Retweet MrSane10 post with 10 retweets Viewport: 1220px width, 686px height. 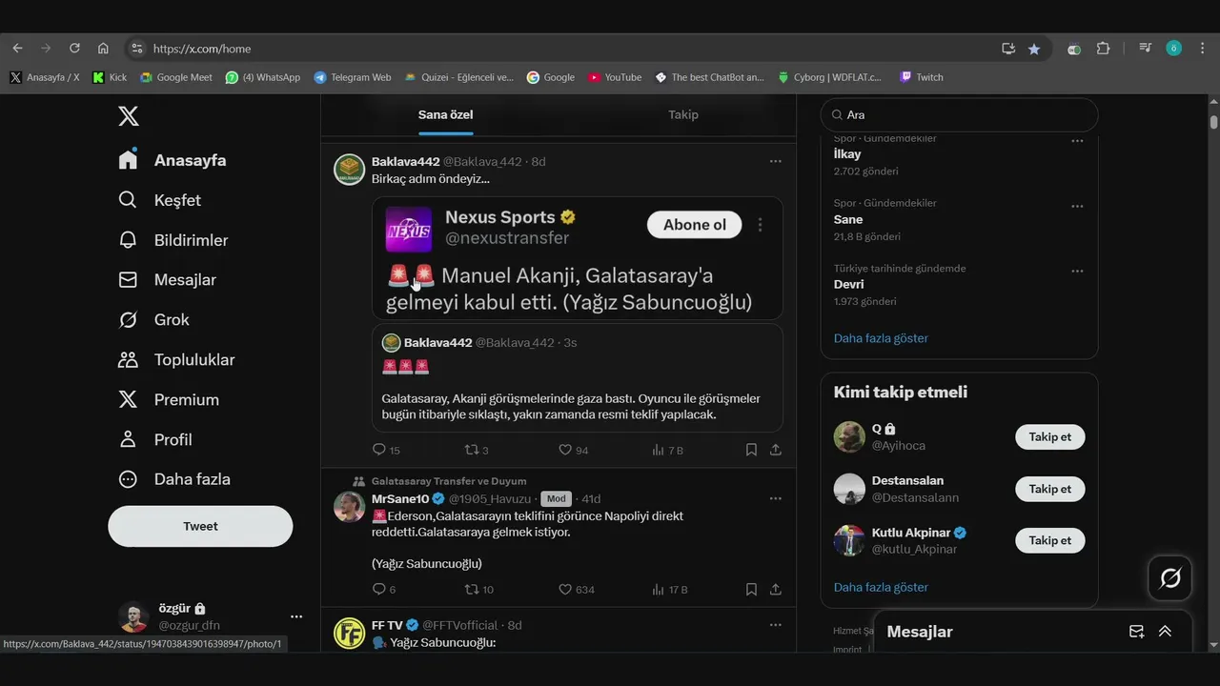pos(478,589)
